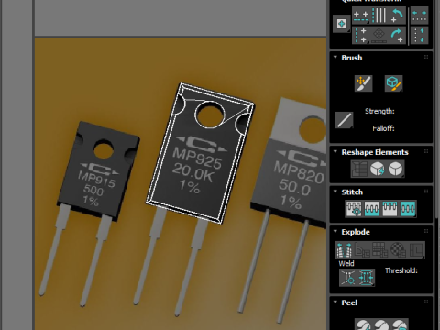Viewport: 440px width, 330px height.
Task: Click Relax Custom icon in Reshape Elements
Action: point(396,169)
